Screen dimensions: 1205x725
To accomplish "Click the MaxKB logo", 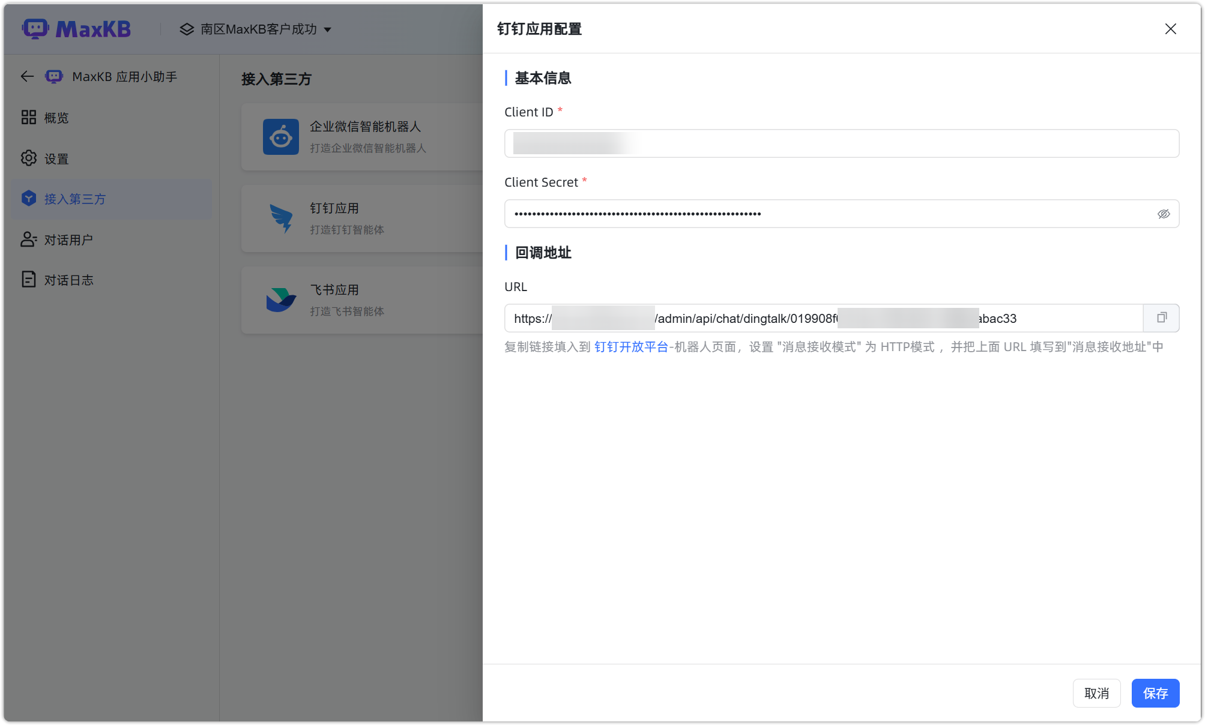I will point(77,28).
